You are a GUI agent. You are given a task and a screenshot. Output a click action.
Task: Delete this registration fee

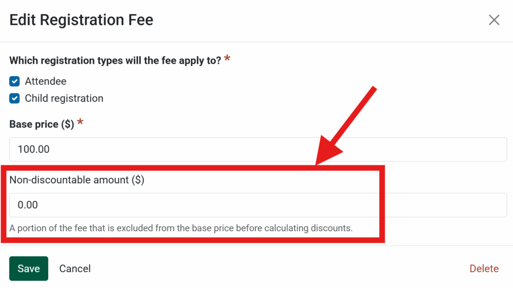[x=484, y=268]
